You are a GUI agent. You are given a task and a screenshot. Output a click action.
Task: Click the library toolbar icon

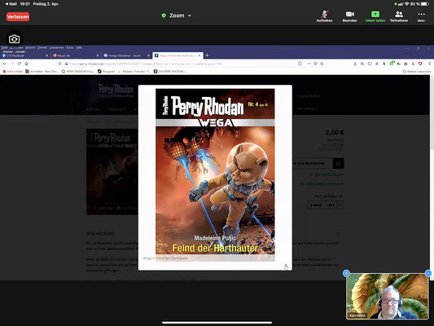(x=362, y=64)
